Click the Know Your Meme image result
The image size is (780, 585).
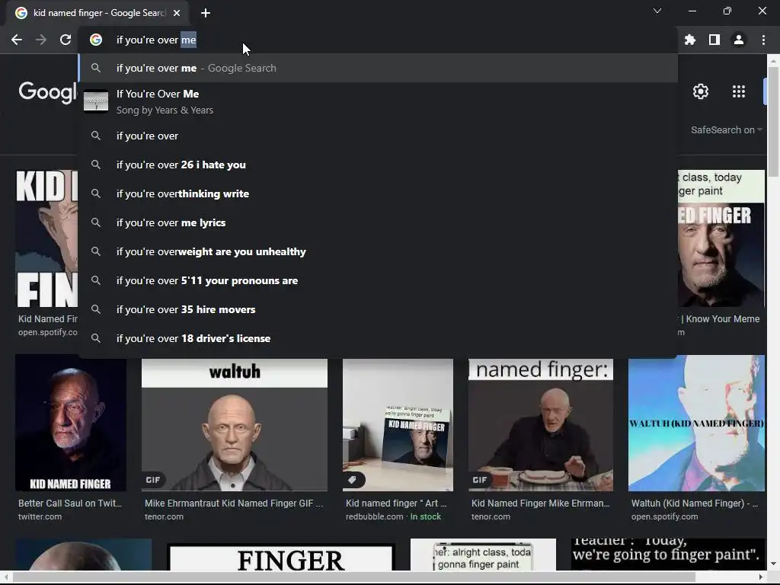[x=721, y=238]
